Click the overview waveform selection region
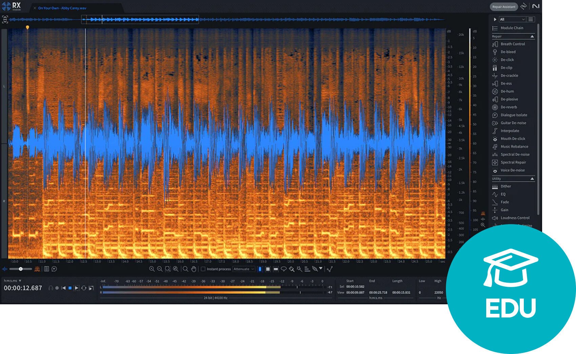This screenshot has height=354, width=576. tap(140, 20)
